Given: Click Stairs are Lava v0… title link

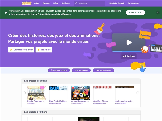Looking at the screenshot, I should click(x=124, y=101).
